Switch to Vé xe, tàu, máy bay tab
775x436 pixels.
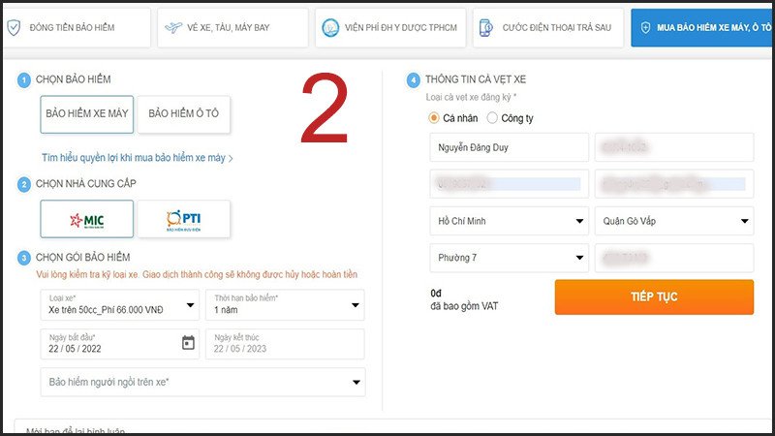pyautogui.click(x=233, y=28)
